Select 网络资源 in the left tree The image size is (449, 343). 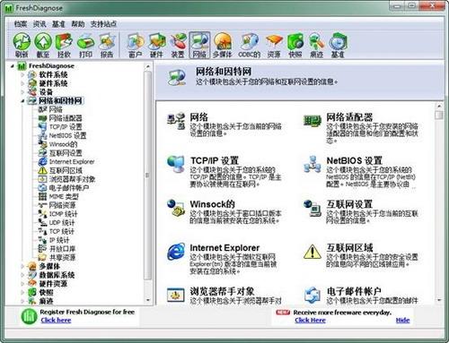(x=62, y=205)
